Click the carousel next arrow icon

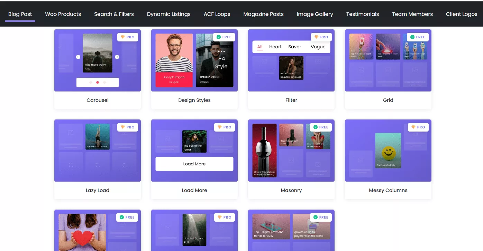117,57
